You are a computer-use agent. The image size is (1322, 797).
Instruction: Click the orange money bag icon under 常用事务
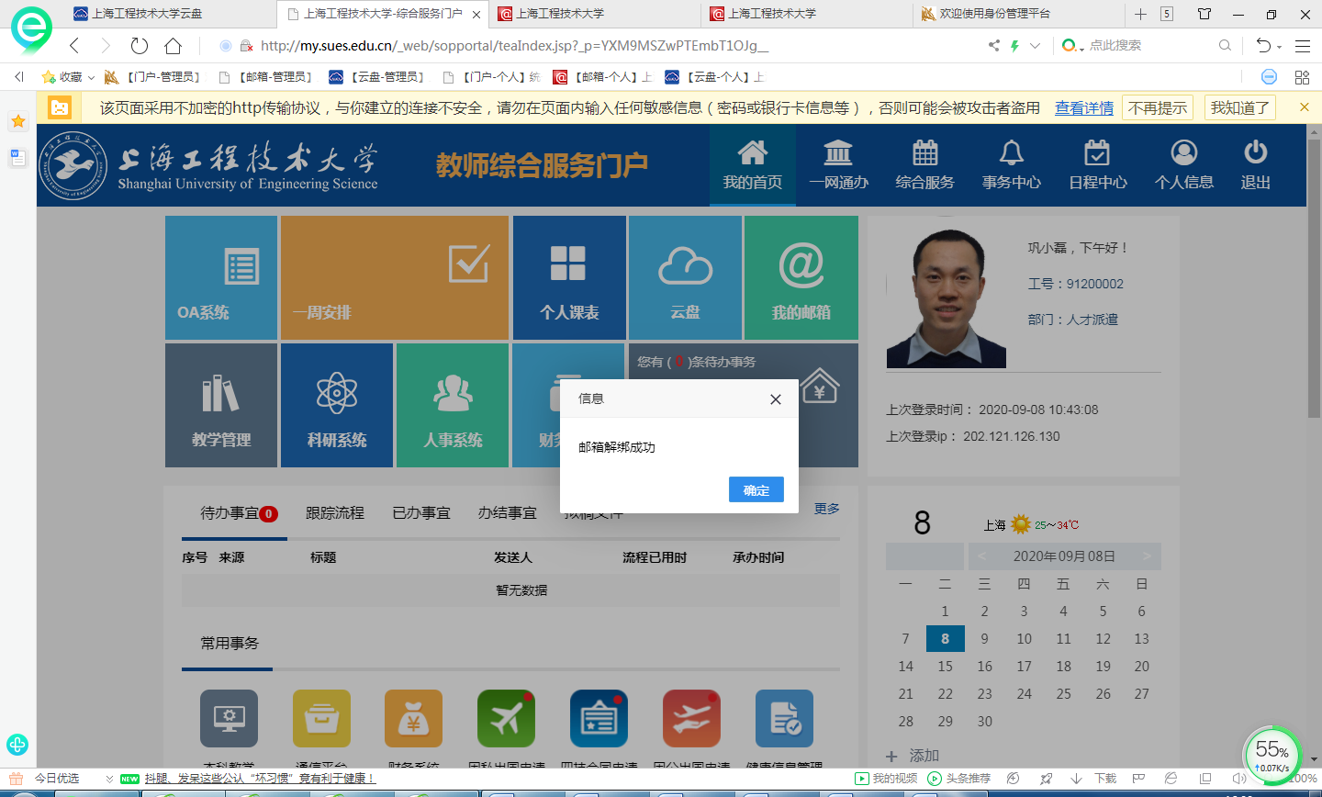tap(413, 718)
